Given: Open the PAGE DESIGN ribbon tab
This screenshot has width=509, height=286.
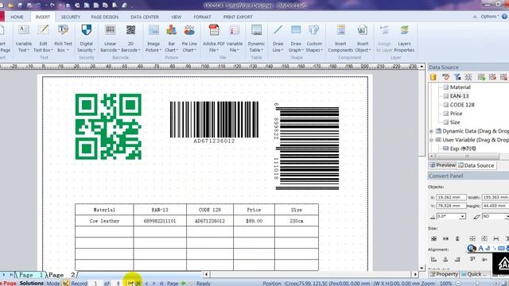Looking at the screenshot, I should 104,17.
